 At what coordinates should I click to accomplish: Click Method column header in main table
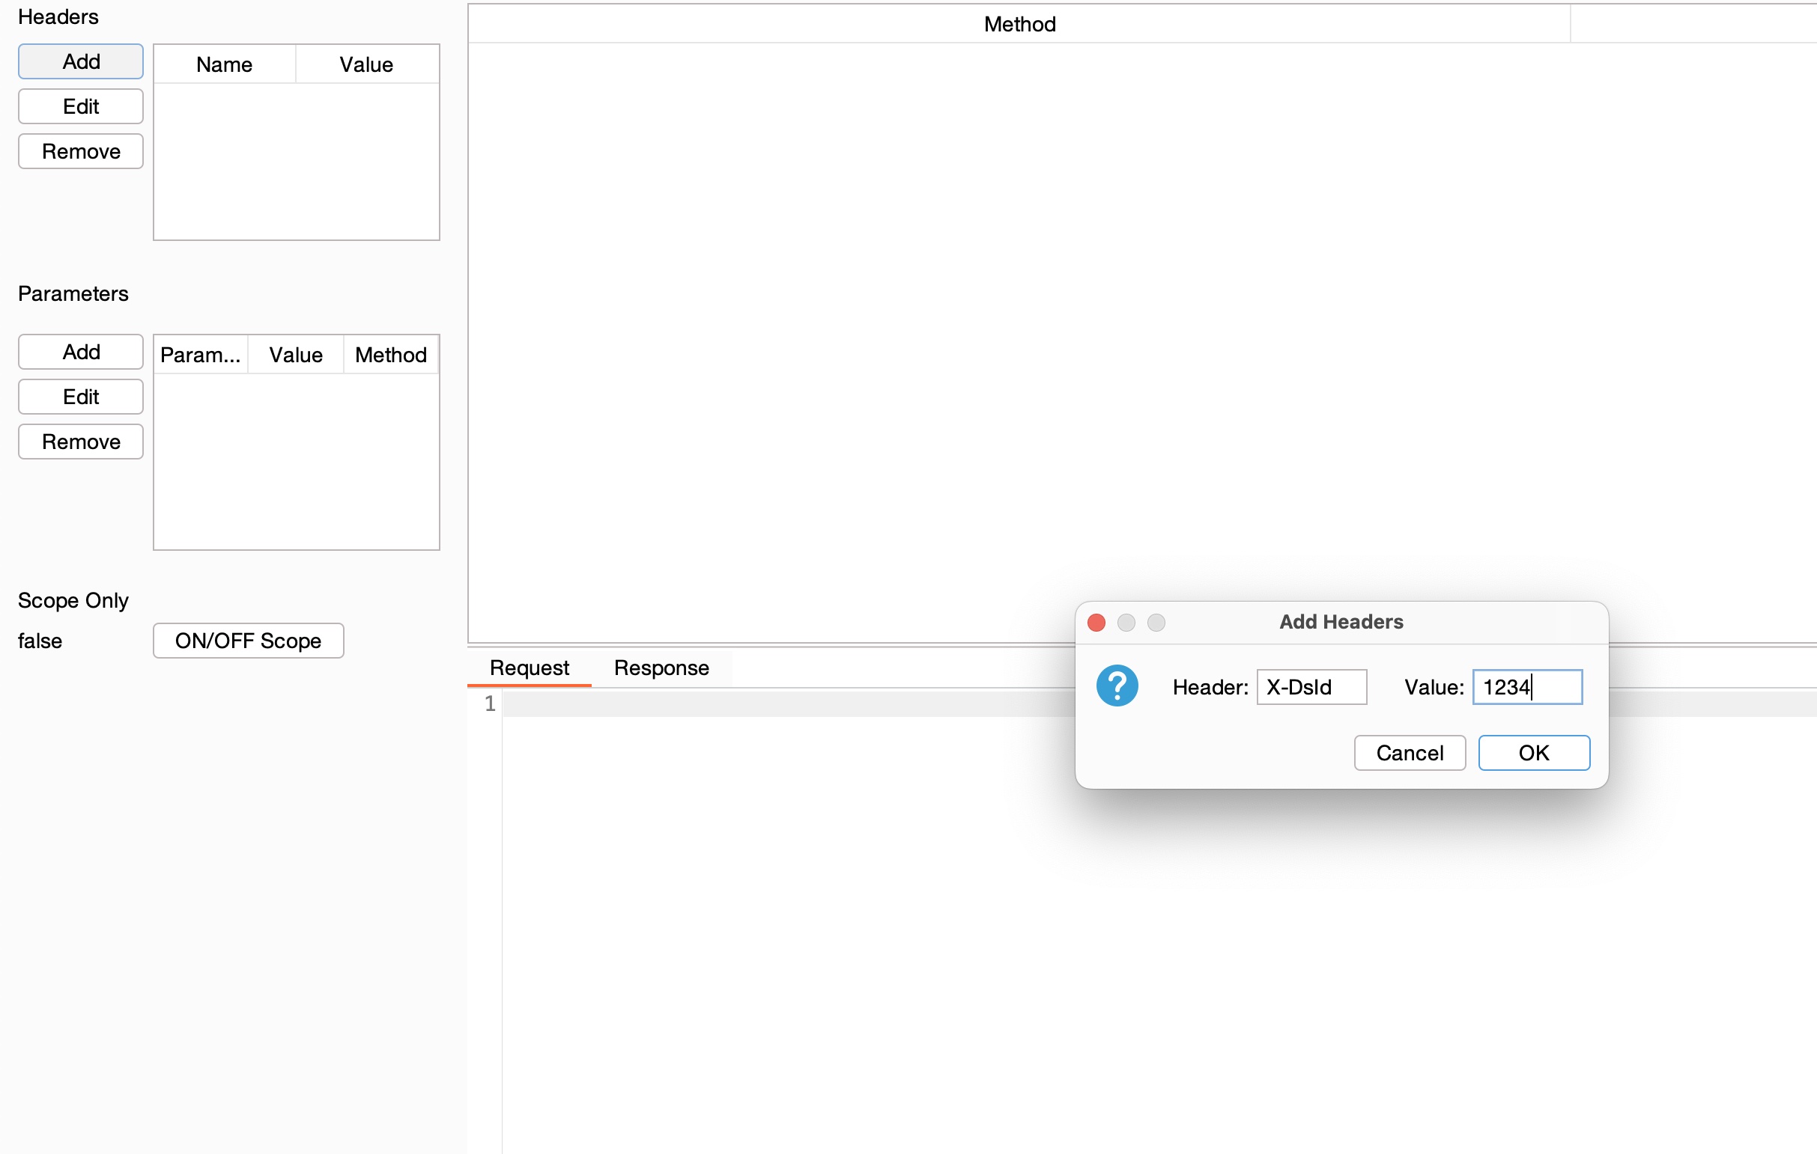(1019, 24)
